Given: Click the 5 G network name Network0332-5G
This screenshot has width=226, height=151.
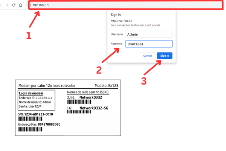Looking at the screenshot, I should pyautogui.click(x=94, y=108).
